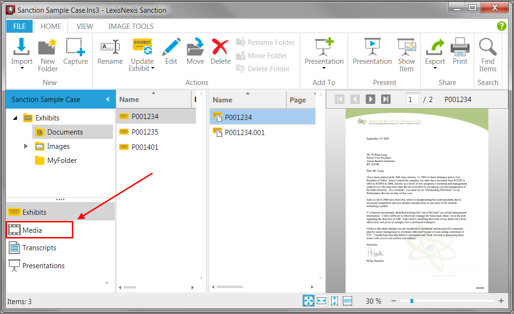Screen dimensions: 514x314
Task: Go to the first page in viewer
Action: pyautogui.click(x=340, y=99)
